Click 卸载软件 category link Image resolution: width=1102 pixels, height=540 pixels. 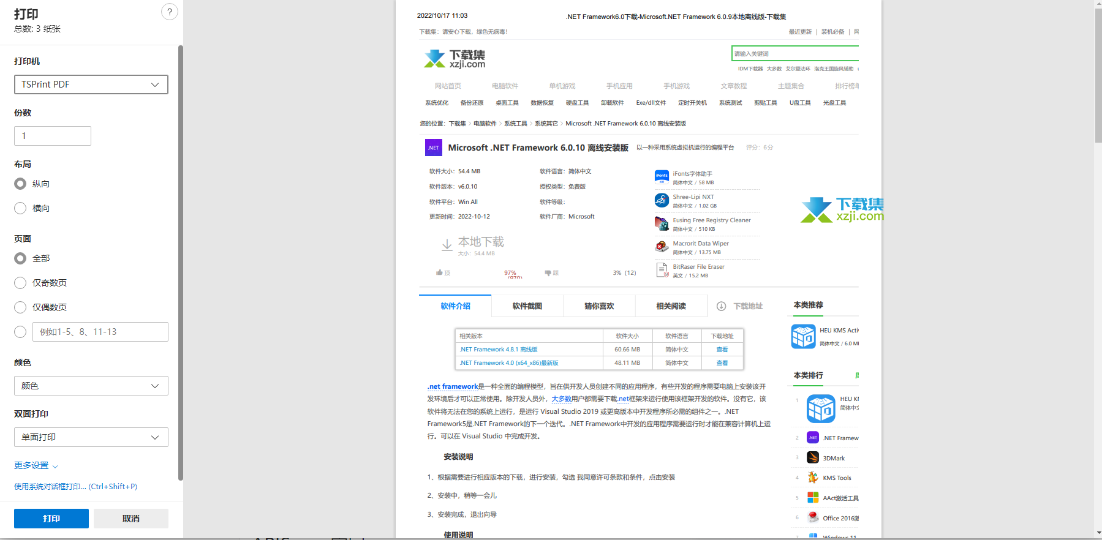tap(613, 103)
